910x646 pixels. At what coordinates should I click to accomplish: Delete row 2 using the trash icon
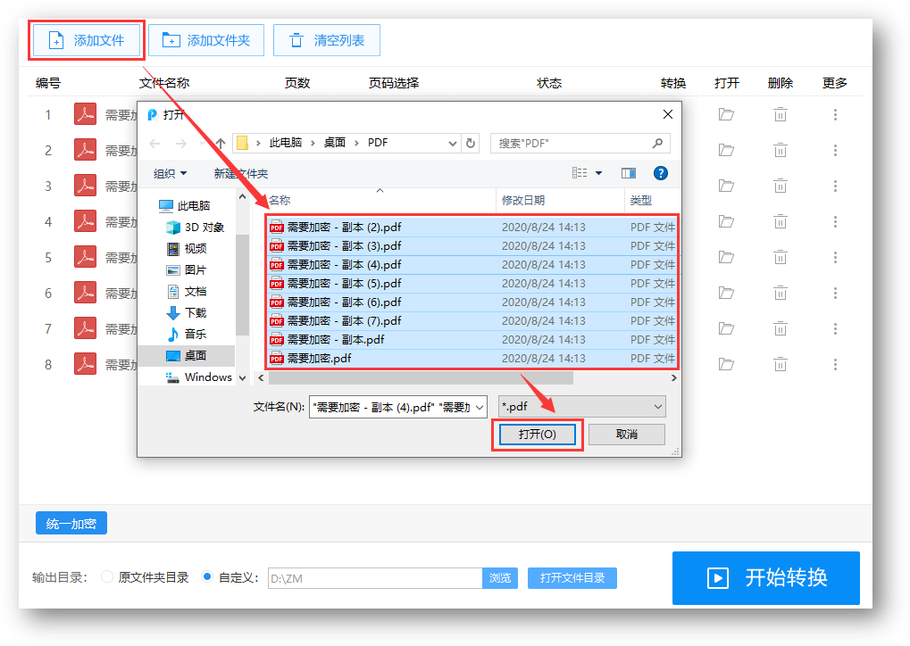click(x=780, y=150)
